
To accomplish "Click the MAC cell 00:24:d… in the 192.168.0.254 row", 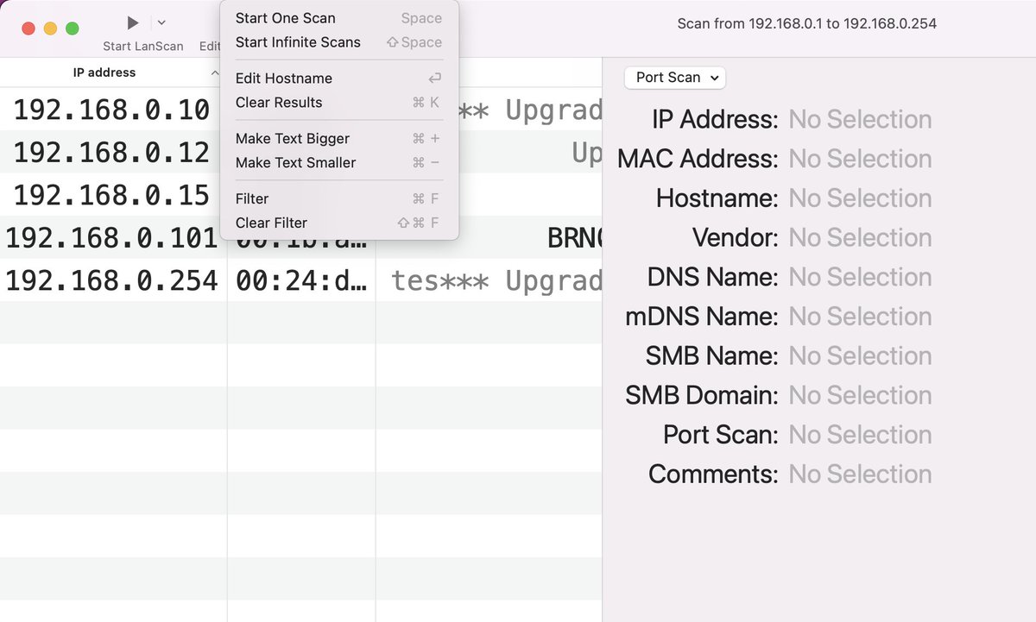I will point(301,280).
